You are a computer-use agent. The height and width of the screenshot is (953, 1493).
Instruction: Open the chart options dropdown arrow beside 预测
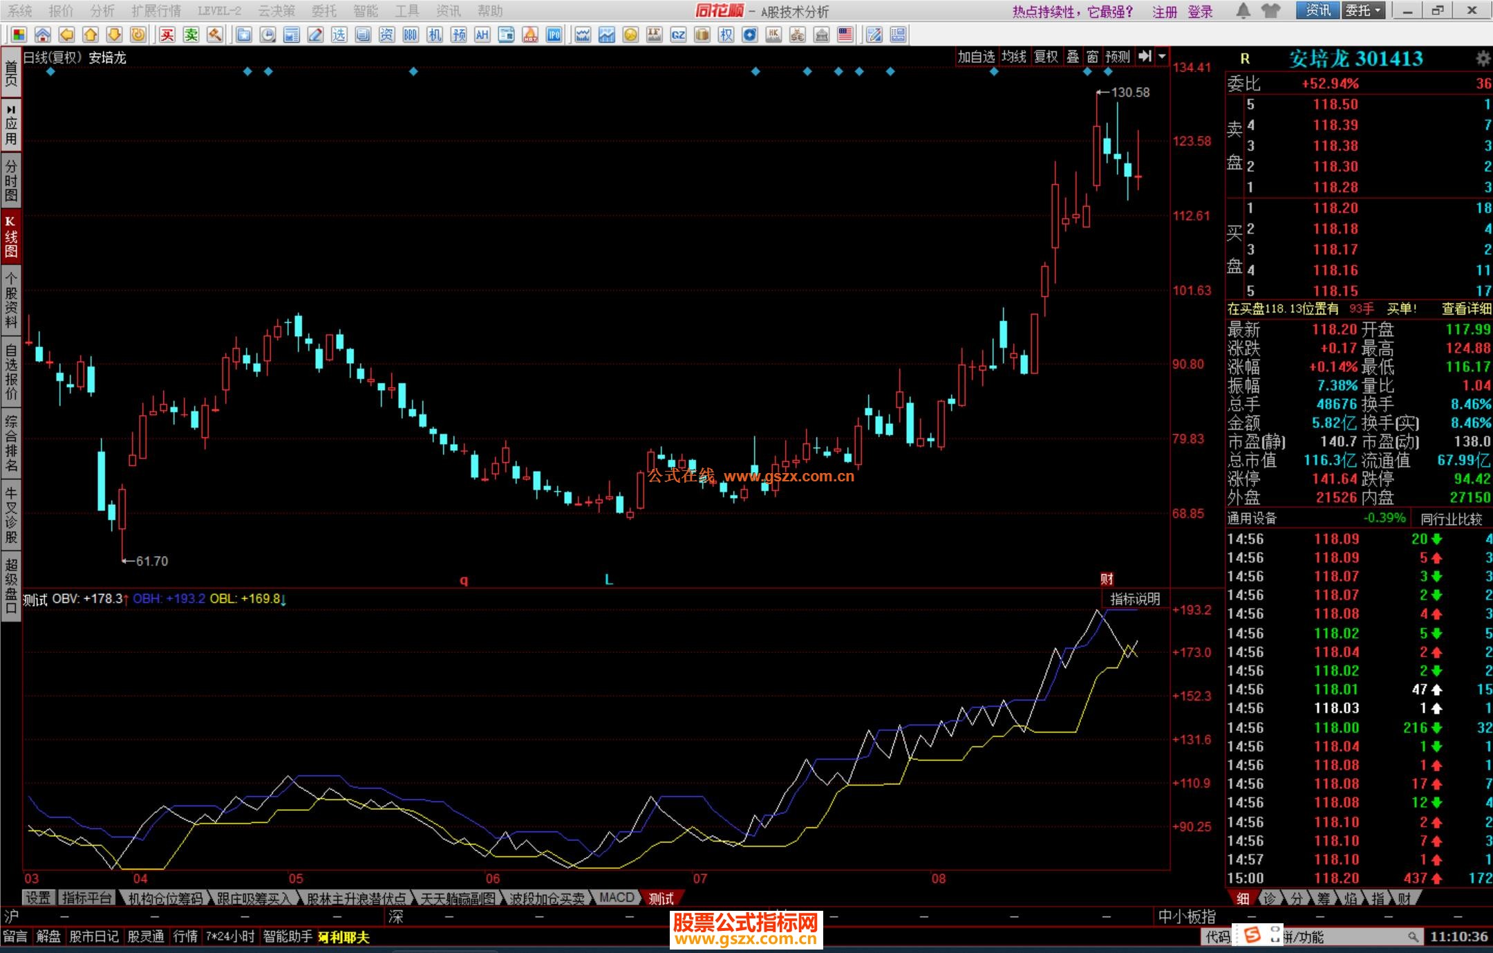(1163, 57)
